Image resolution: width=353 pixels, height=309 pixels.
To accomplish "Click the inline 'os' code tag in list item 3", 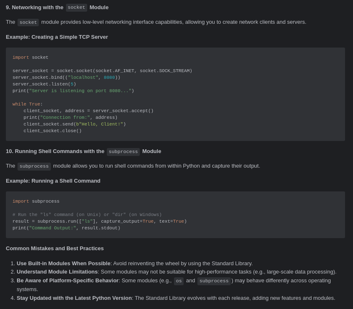I will click(179, 281).
